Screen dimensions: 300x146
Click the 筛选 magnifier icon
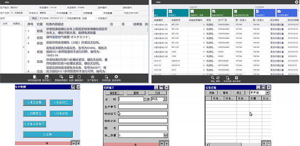pyautogui.click(x=213, y=78)
